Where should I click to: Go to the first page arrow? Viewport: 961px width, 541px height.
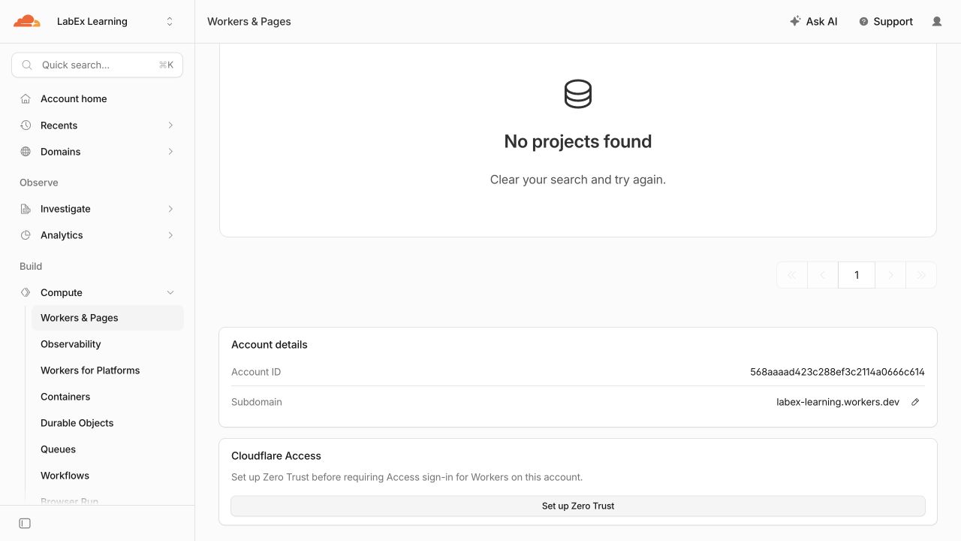coord(792,275)
